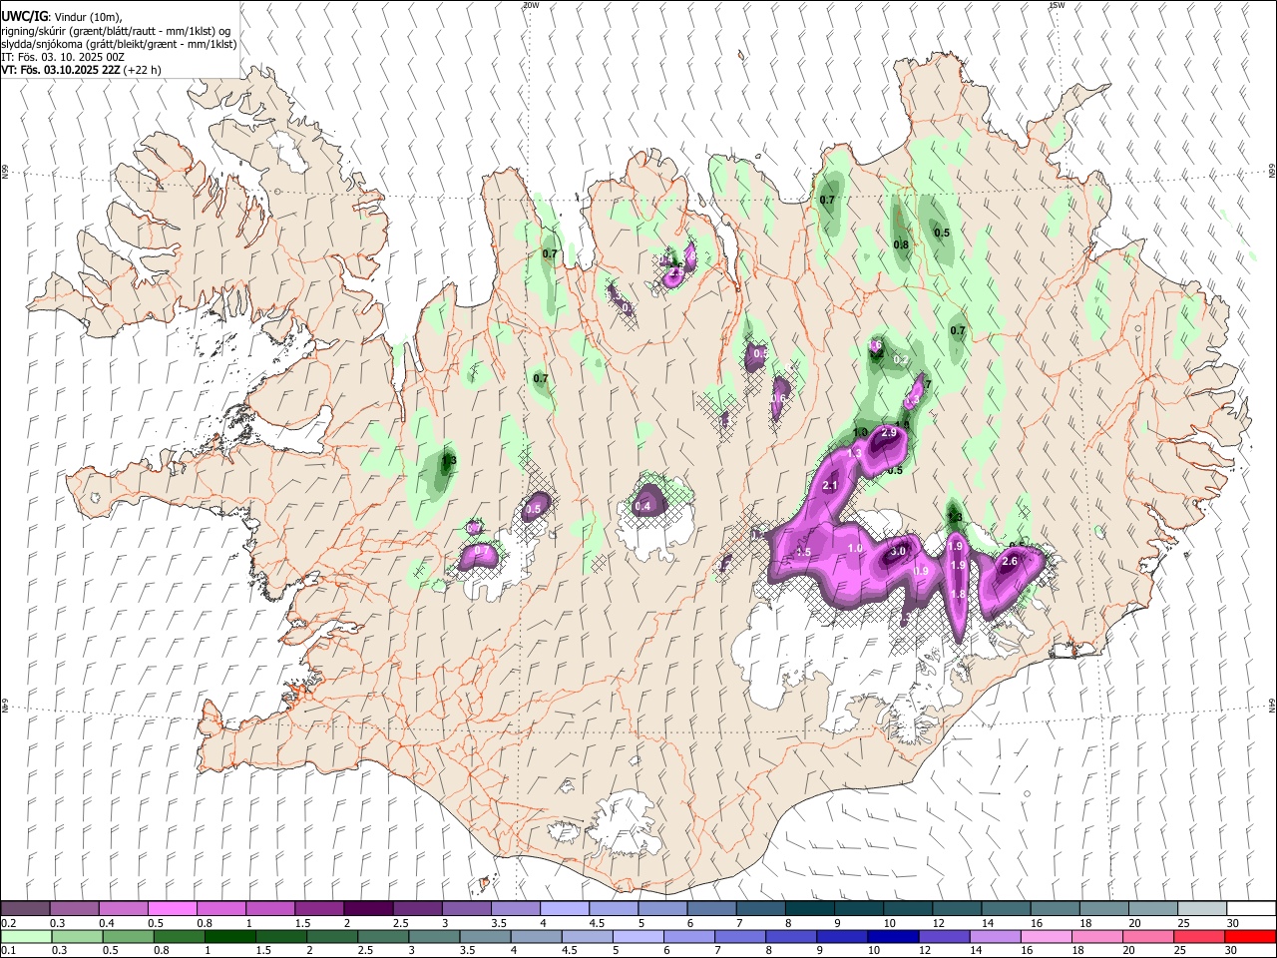
Task: Click the '0.9' snowfall value on the map
Action: click(x=921, y=571)
